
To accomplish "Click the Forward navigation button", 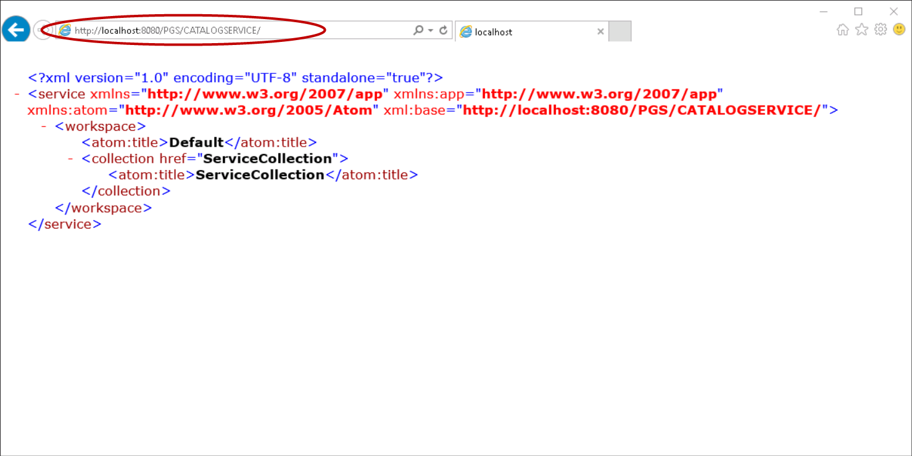I will pos(41,30).
